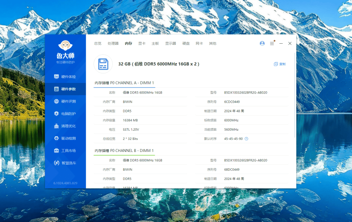
Task: Click version number 6.1024.4065.829
Action: pyautogui.click(x=65, y=183)
